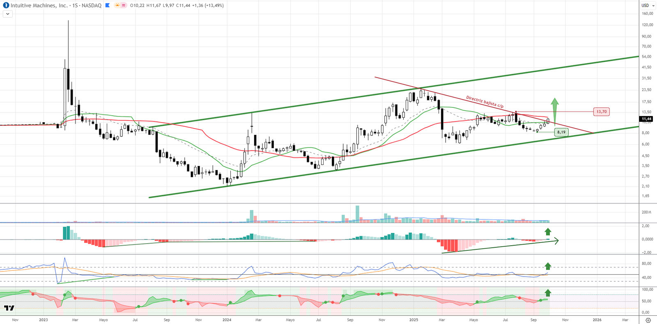Click the TradingView logo at bottom left

click(x=9, y=308)
